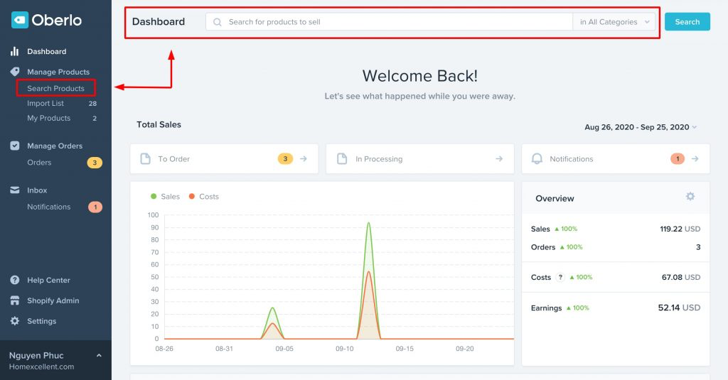Expand the Nguyen Phuc account menu
Image resolution: width=728 pixels, height=380 pixels.
(x=99, y=355)
